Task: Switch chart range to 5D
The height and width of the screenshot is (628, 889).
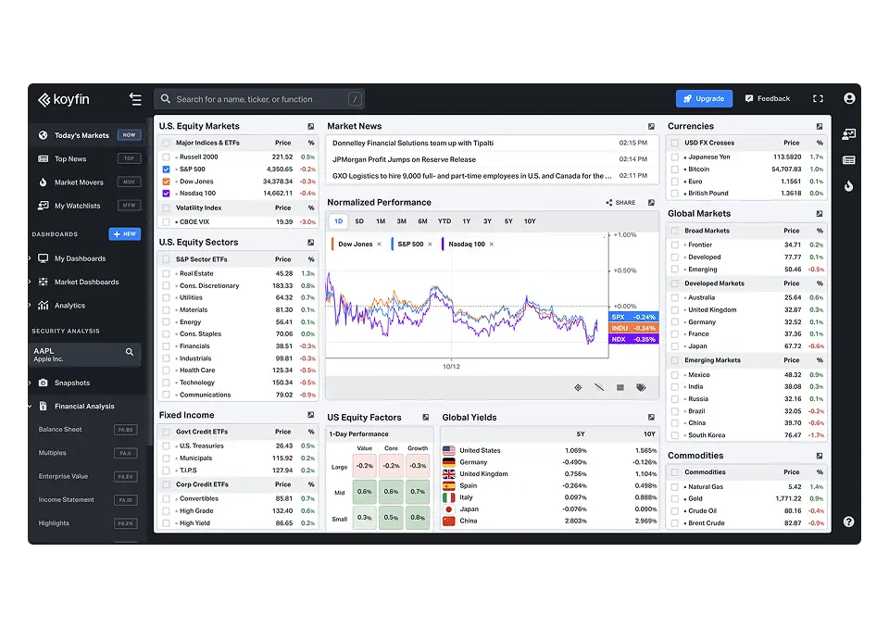Action: (x=359, y=221)
